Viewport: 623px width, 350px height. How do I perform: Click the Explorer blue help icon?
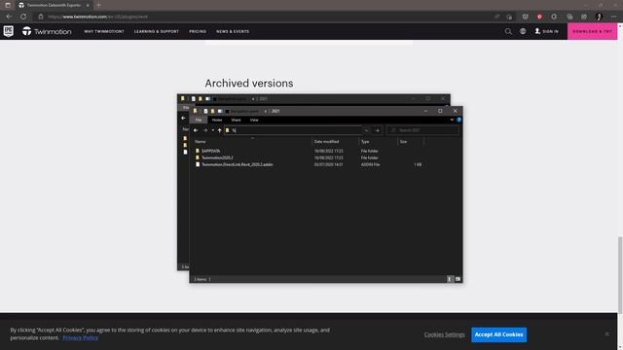point(458,120)
